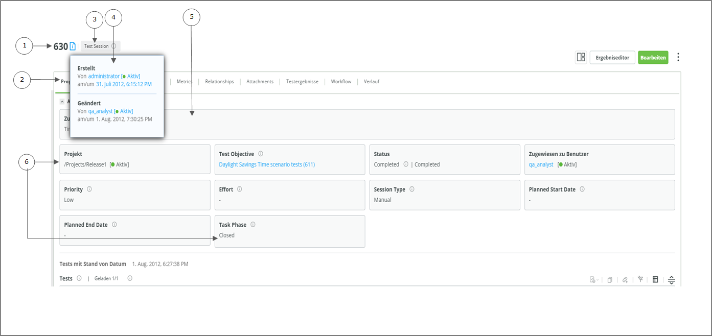Switch to the Testergebnisse tab
Image resolution: width=712 pixels, height=336 pixels.
(302, 82)
